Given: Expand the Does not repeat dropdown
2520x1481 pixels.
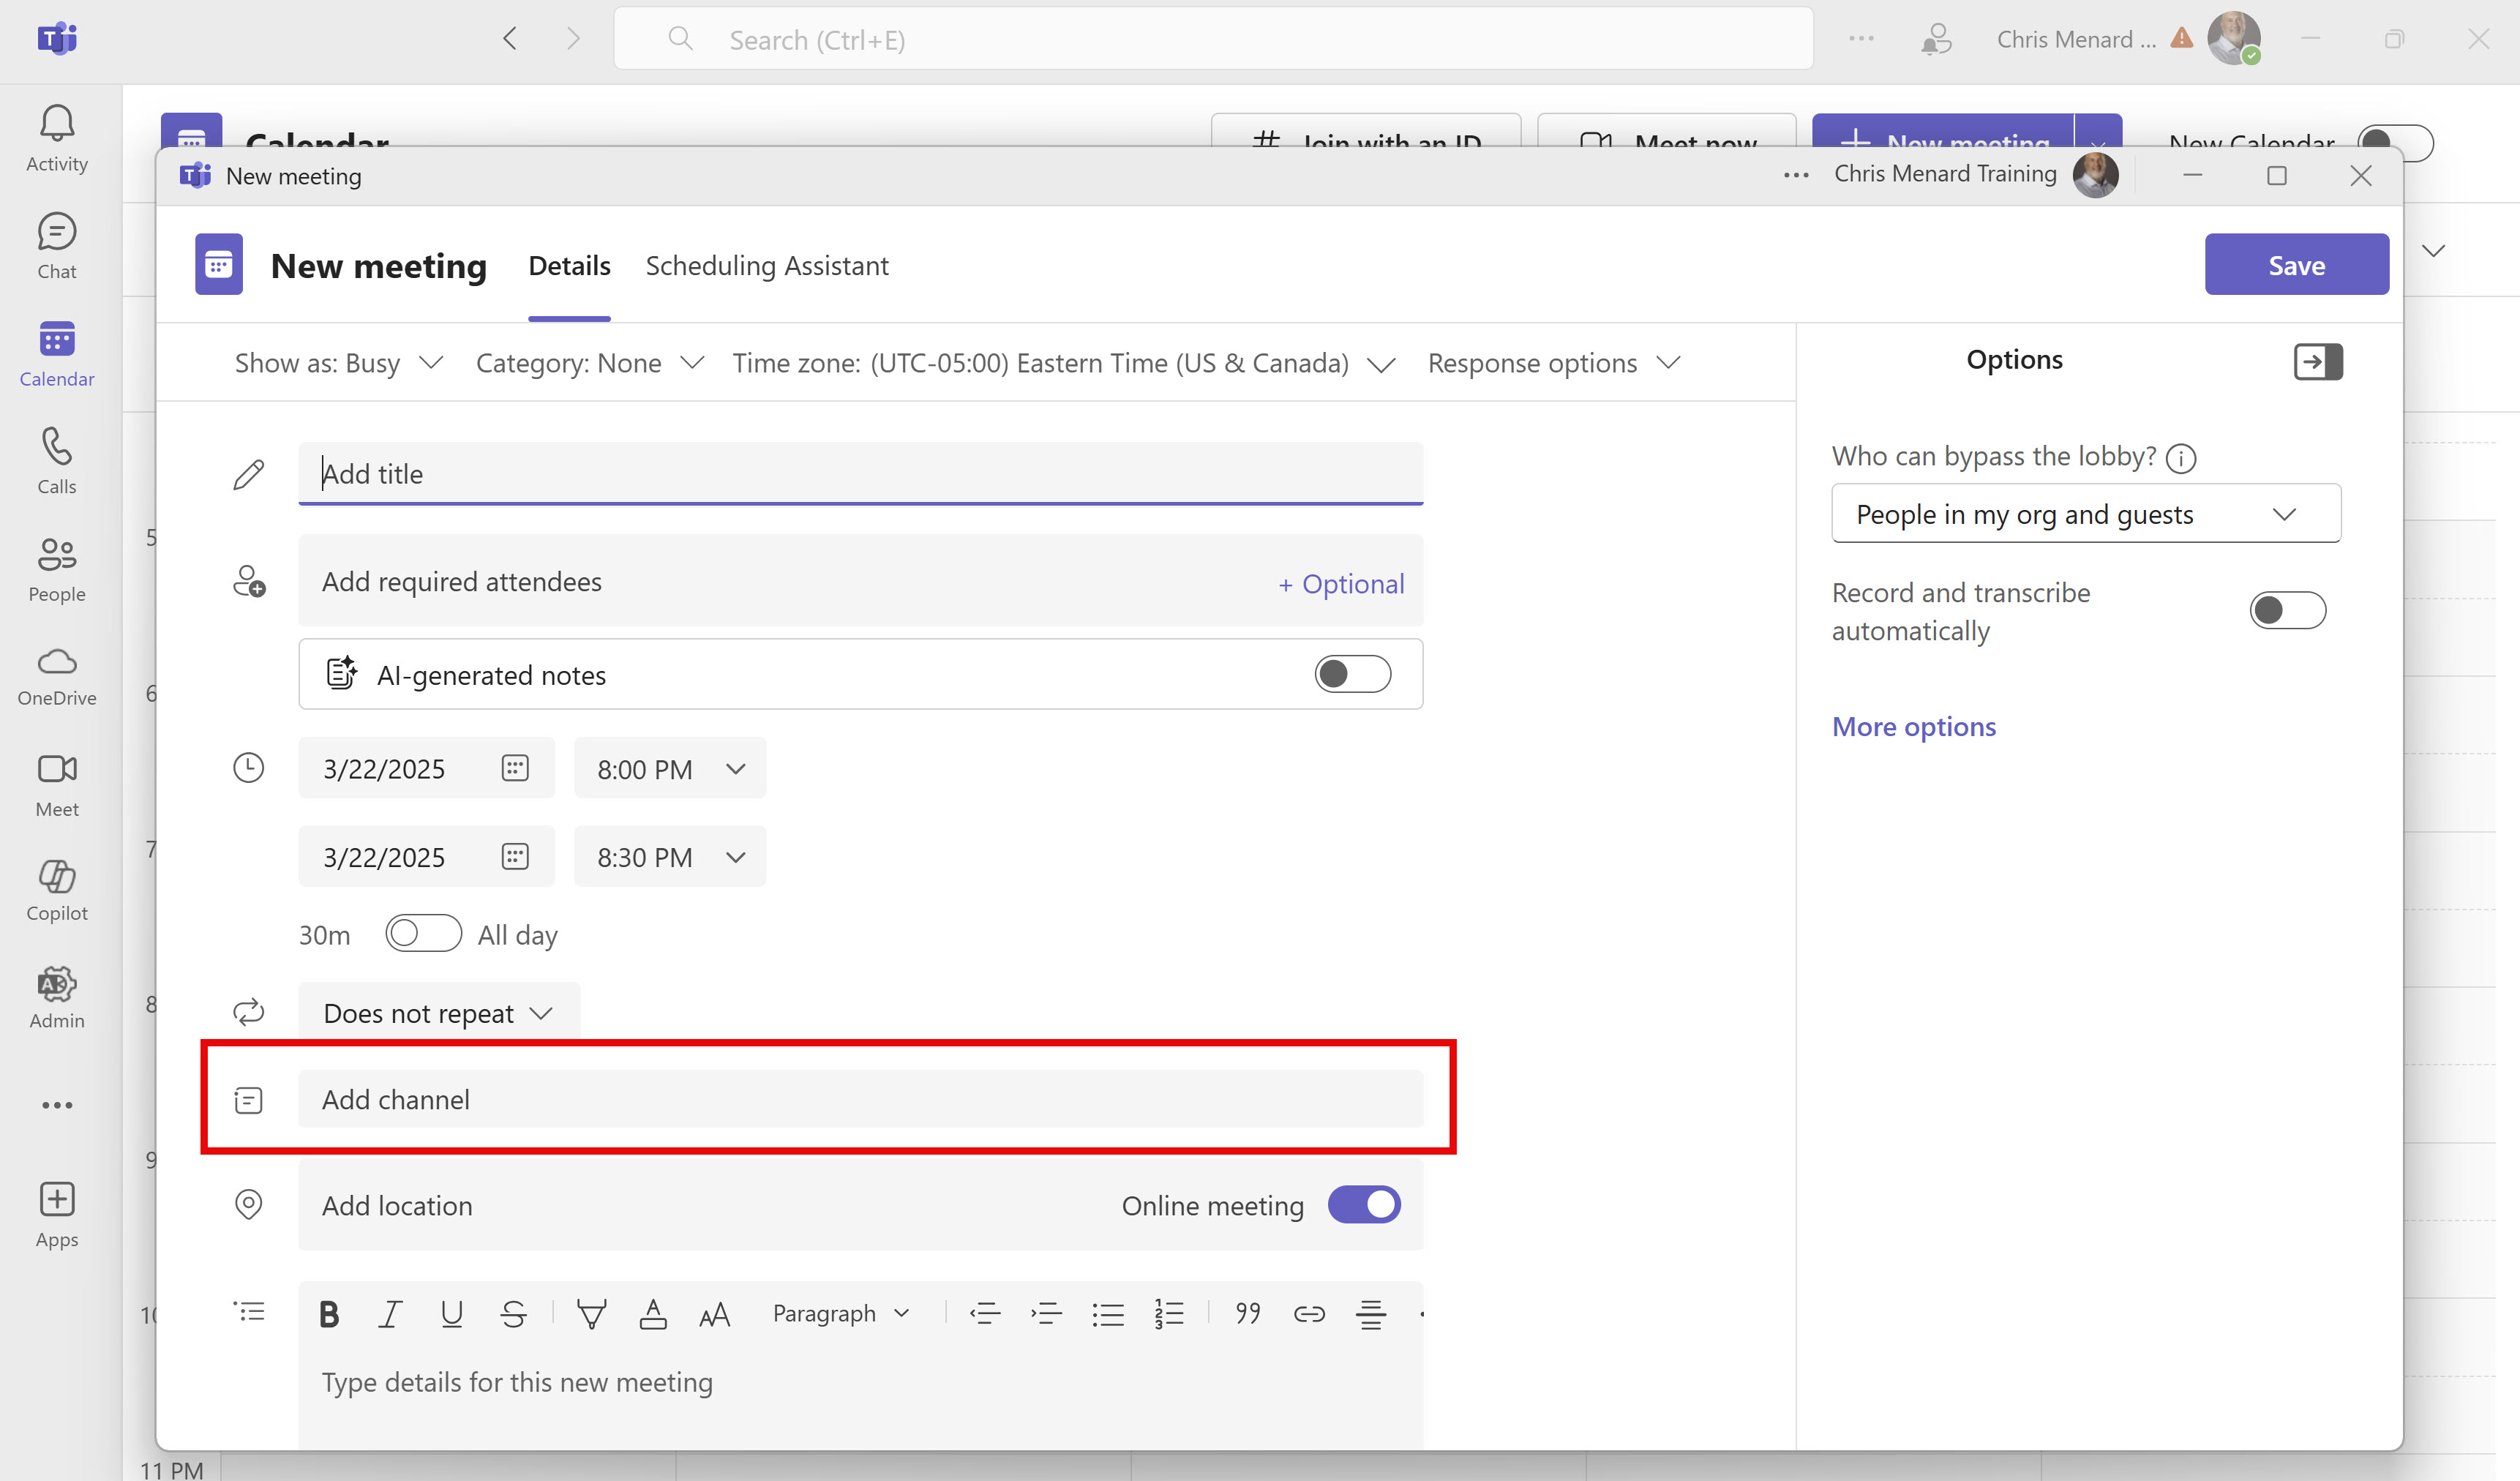Looking at the screenshot, I should coord(438,1013).
